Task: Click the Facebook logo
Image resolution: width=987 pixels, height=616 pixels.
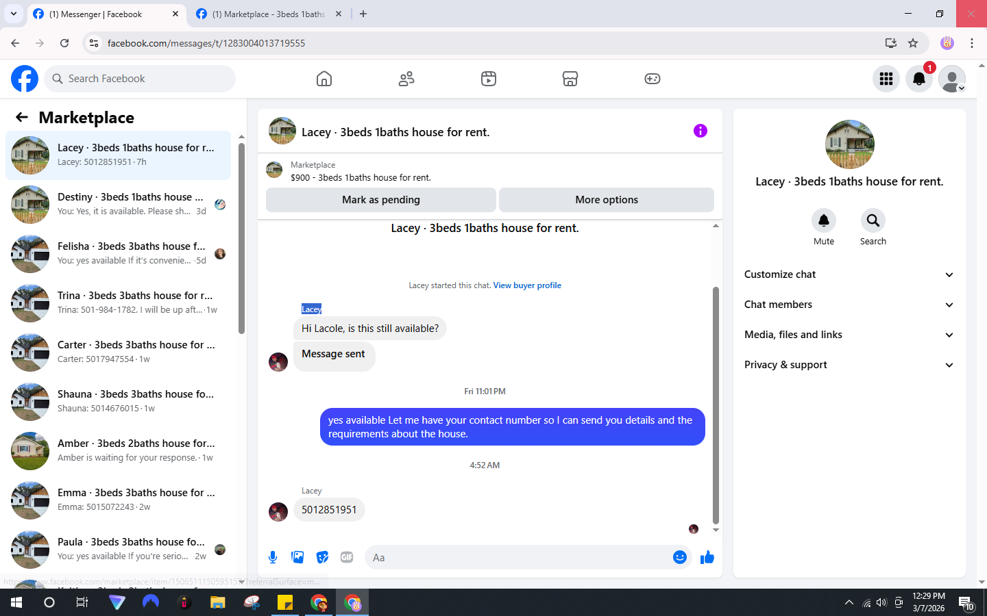Action: click(25, 79)
